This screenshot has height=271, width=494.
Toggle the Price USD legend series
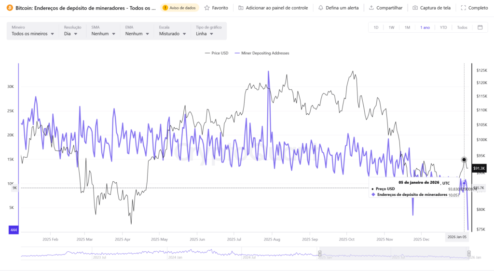point(216,53)
